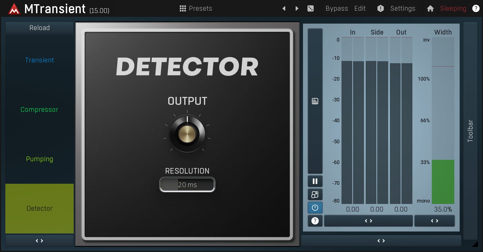Select the Transient tab
Image resolution: width=483 pixels, height=252 pixels.
pyautogui.click(x=39, y=60)
